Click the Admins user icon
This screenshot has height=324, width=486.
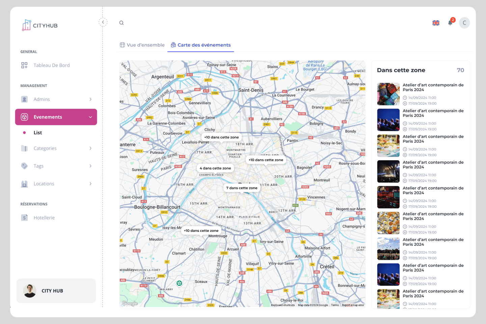point(24,99)
